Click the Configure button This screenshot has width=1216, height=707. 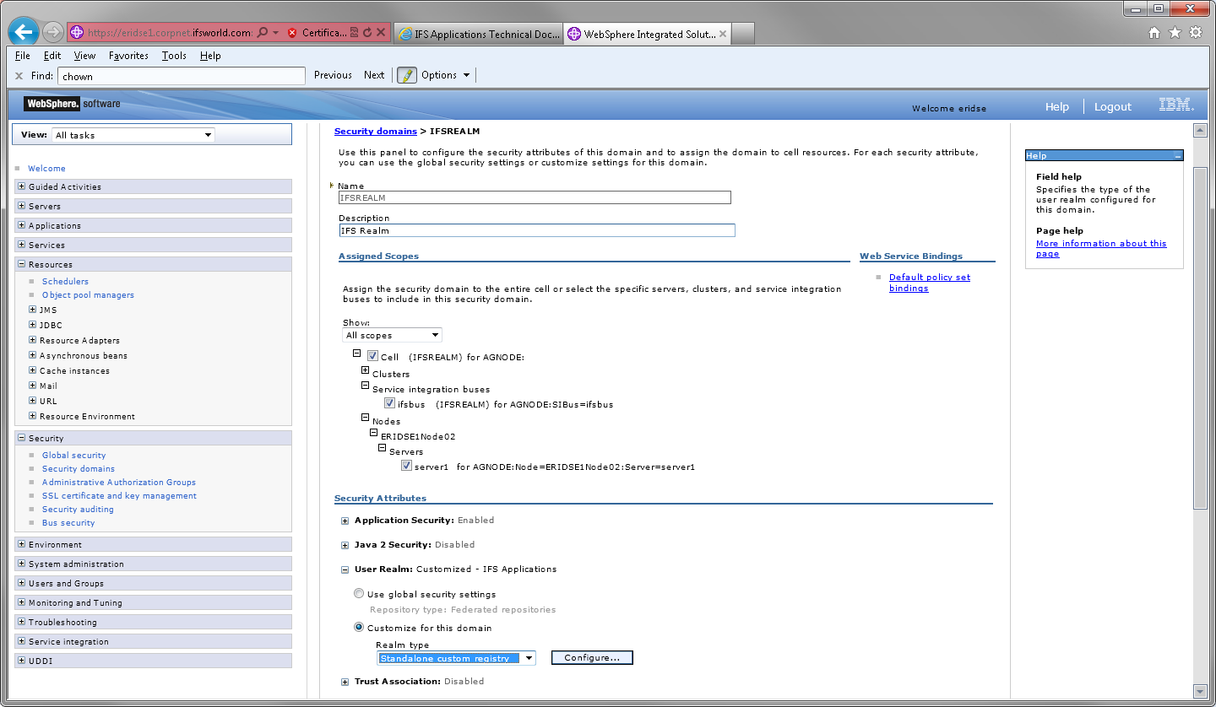[592, 658]
